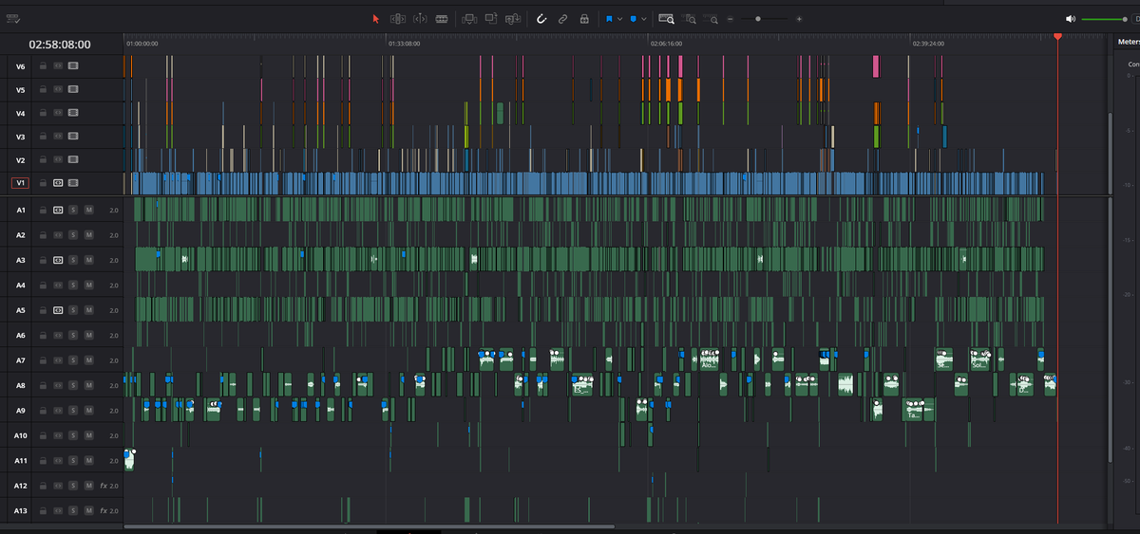Add a flag with the flag icon
Image resolution: width=1140 pixels, height=534 pixels.
click(610, 18)
